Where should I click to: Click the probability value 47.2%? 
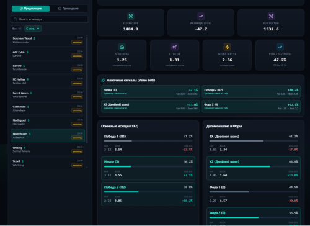click(x=280, y=60)
